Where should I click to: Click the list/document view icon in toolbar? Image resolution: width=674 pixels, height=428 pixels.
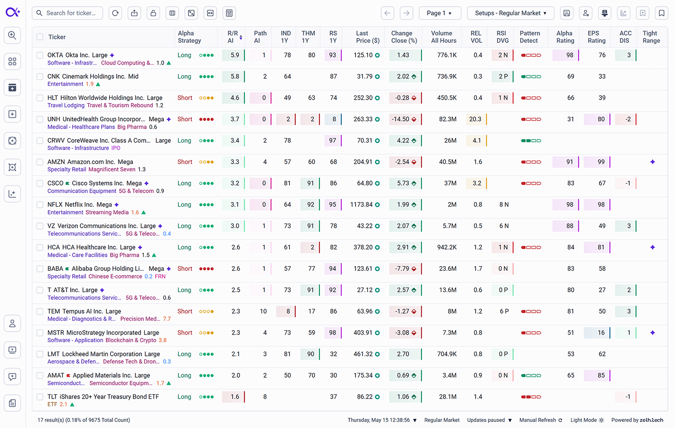(229, 13)
